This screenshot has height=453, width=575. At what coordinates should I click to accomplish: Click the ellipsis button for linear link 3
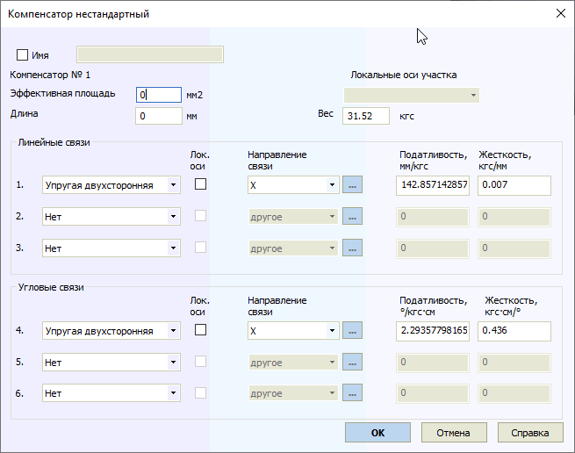(x=352, y=248)
